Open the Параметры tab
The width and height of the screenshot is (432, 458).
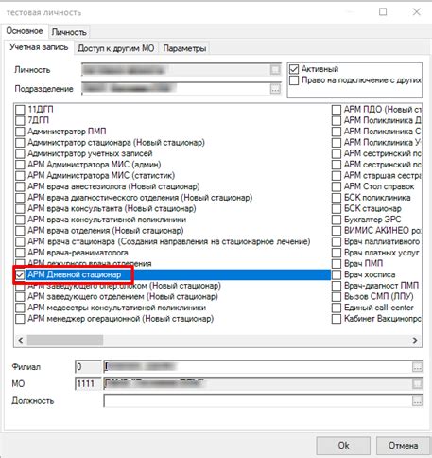tap(184, 48)
